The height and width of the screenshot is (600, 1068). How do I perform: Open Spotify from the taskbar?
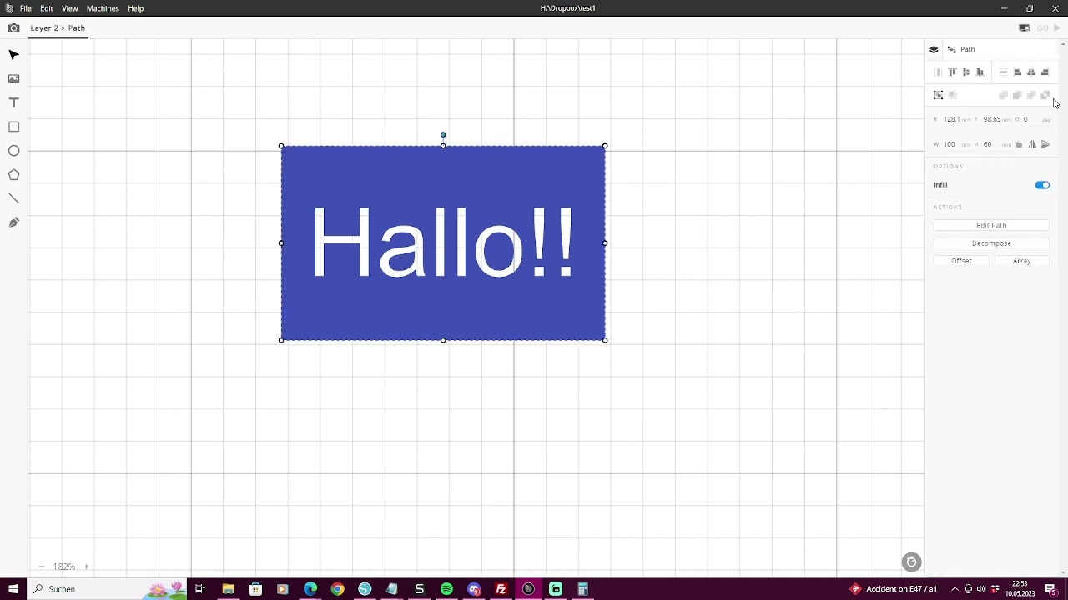446,589
